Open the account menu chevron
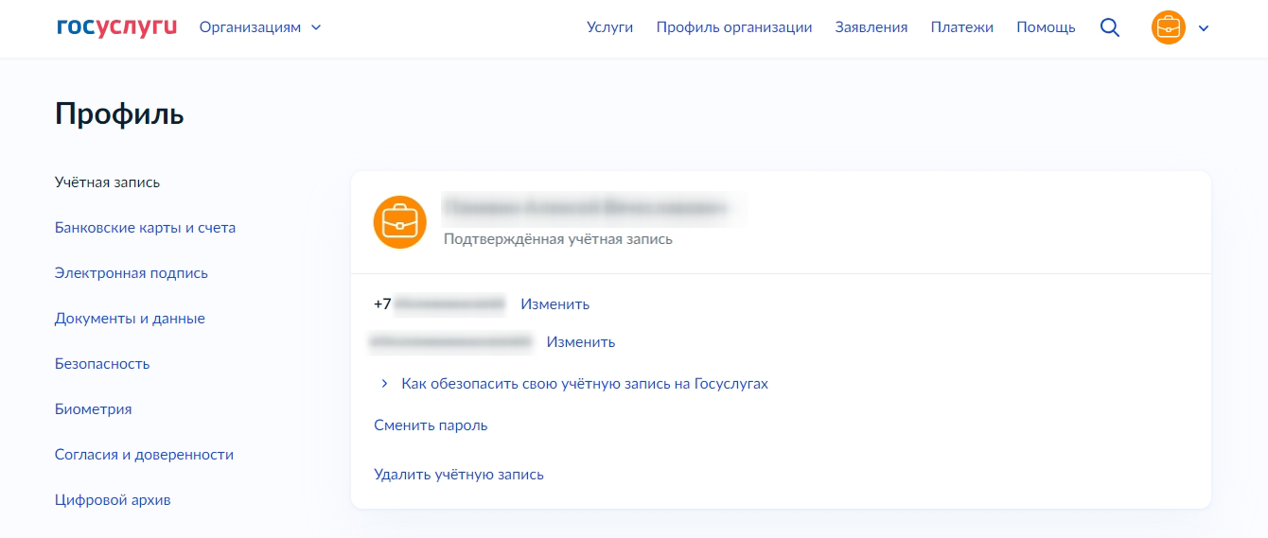This screenshot has width=1268, height=538. (x=1204, y=28)
